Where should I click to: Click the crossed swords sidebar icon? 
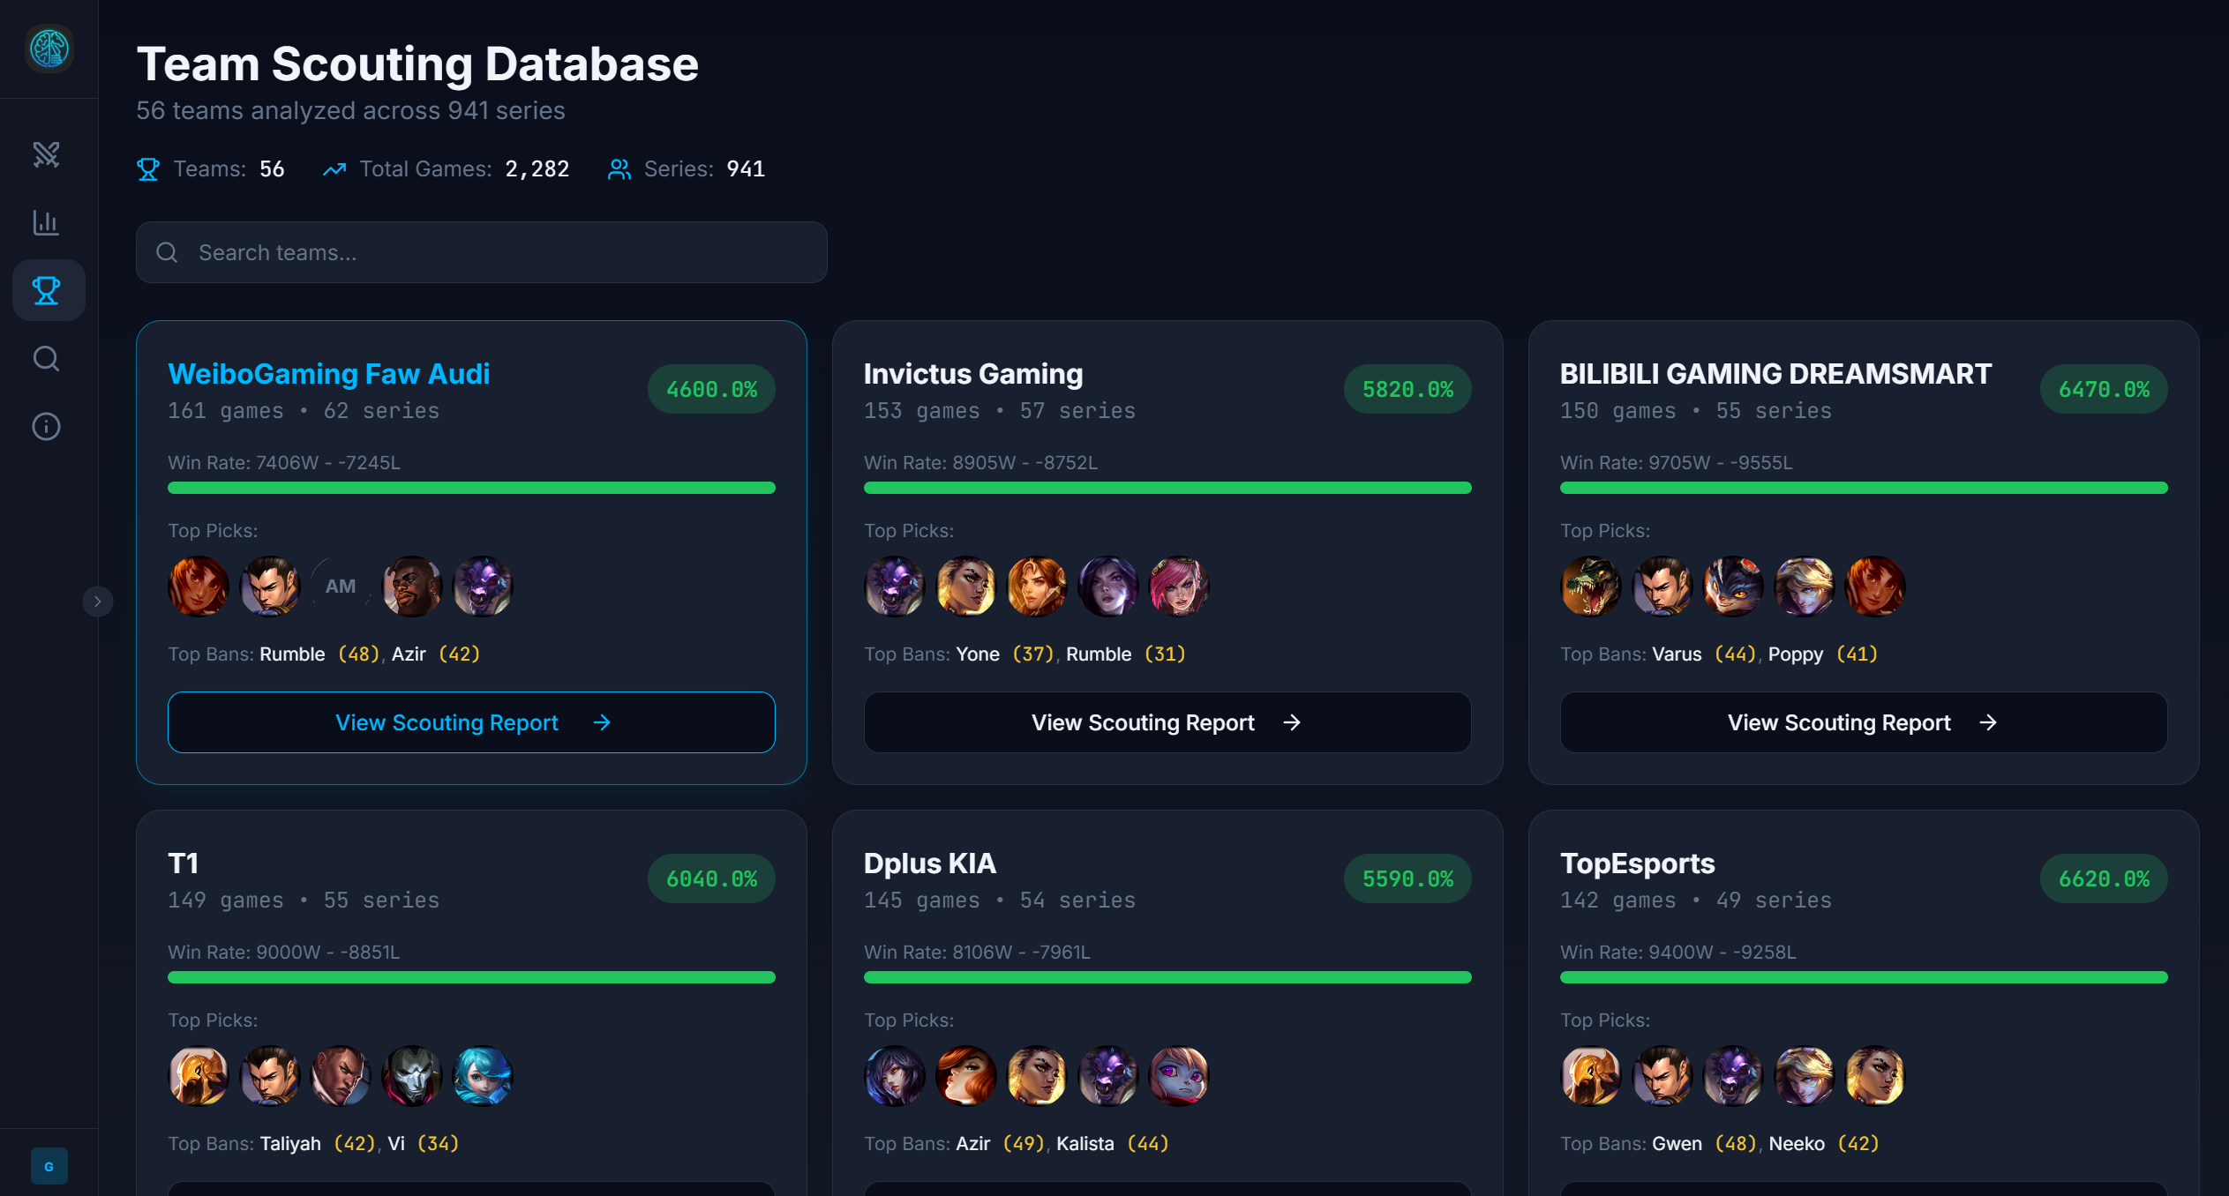point(46,154)
